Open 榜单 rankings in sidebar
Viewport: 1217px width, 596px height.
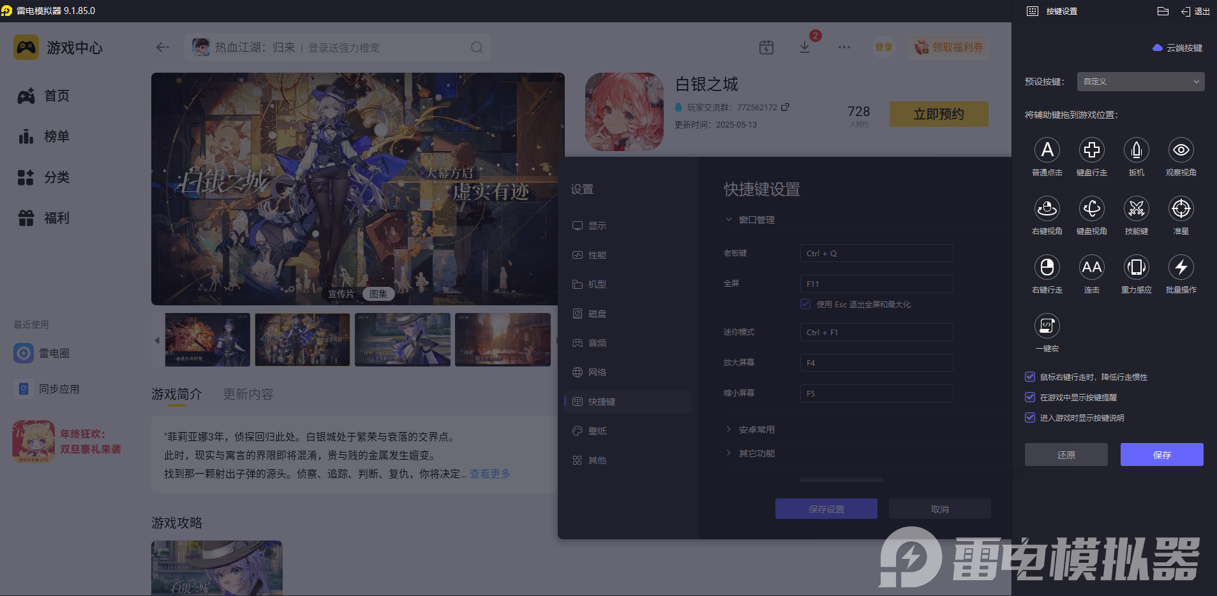coord(43,136)
